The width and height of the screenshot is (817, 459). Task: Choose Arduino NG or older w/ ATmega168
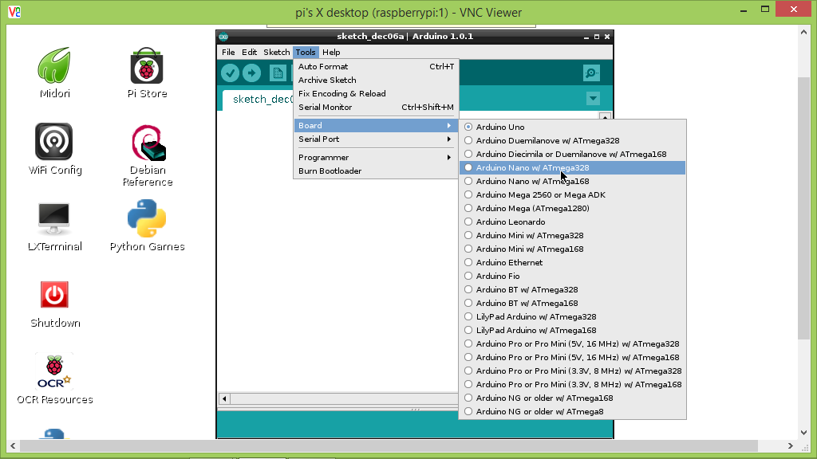tap(573, 398)
